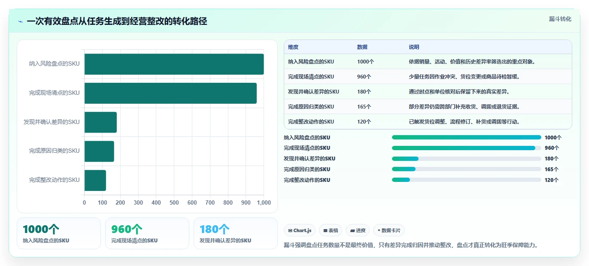Image resolution: width=589 pixels, height=266 pixels.
Task: Click the 漏斗转化 label in header
Action: pos(560,19)
